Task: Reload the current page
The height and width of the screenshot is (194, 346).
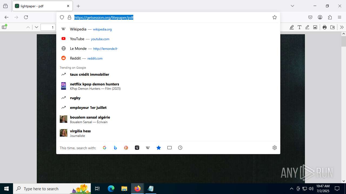Action: coord(26,17)
